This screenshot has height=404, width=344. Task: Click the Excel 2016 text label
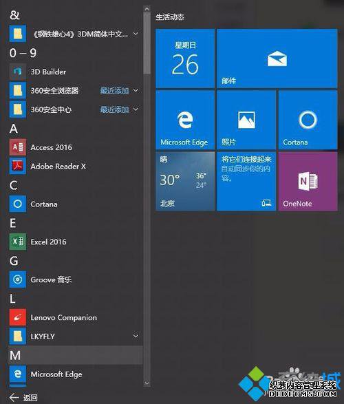[x=48, y=242]
